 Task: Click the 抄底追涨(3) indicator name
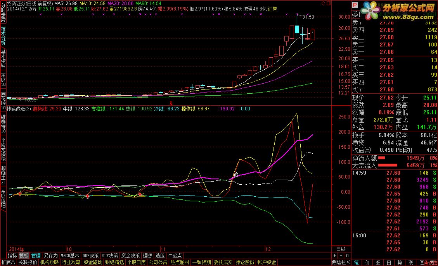[19, 109]
